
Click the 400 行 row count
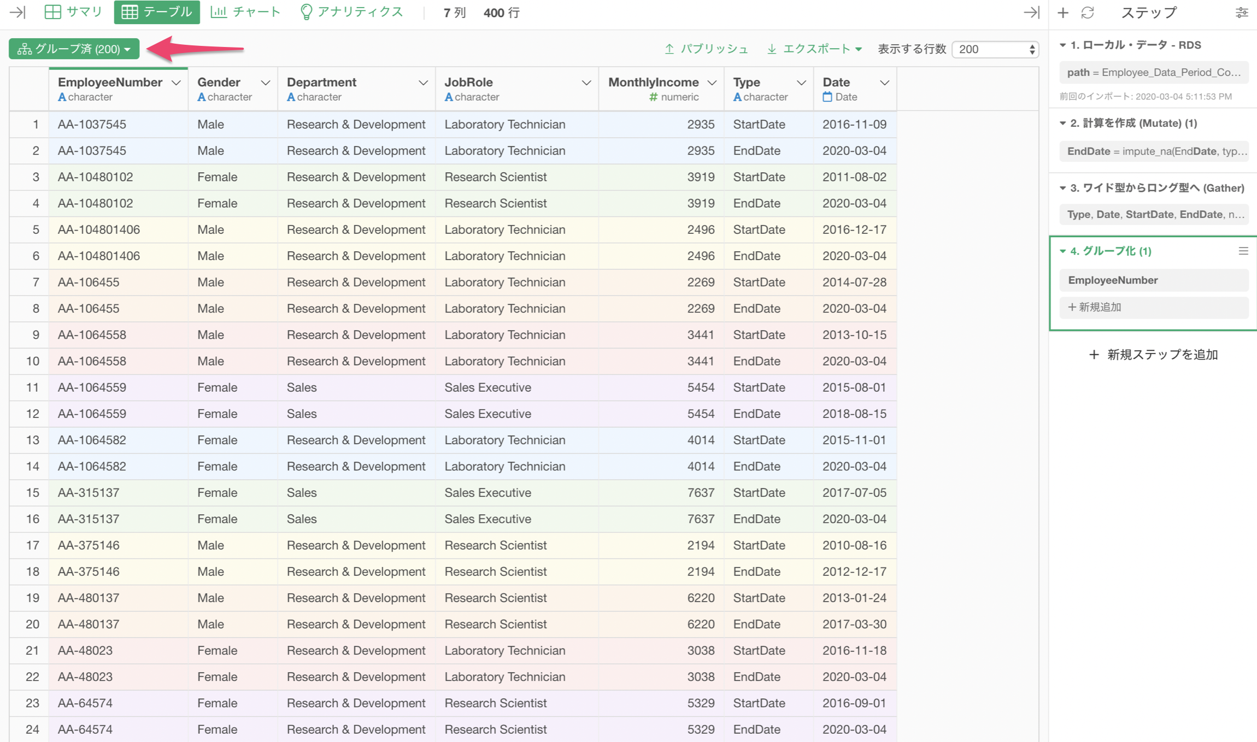tap(502, 13)
